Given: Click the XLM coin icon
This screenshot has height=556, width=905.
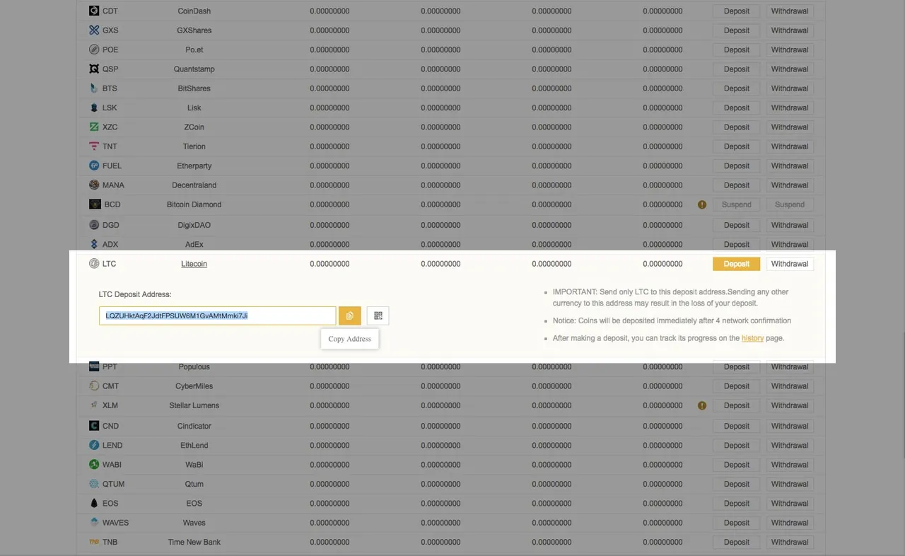Looking at the screenshot, I should [94, 405].
